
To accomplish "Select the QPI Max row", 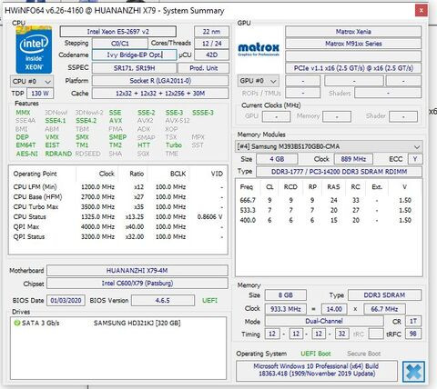I will pyautogui.click(x=118, y=227).
